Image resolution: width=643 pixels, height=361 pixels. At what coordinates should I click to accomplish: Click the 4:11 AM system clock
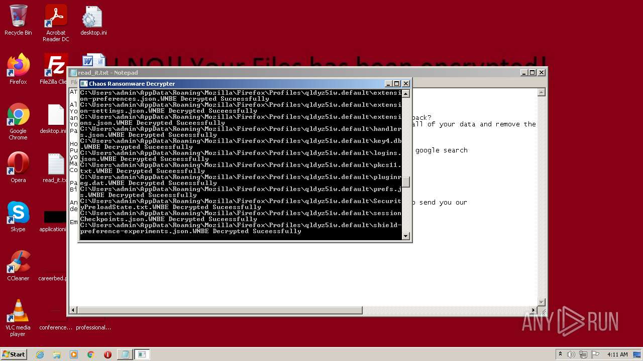[617, 354]
